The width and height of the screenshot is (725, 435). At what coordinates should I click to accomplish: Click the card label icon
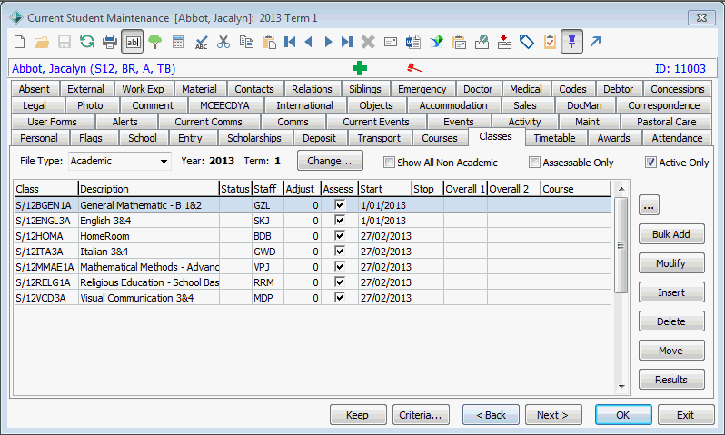click(x=391, y=42)
